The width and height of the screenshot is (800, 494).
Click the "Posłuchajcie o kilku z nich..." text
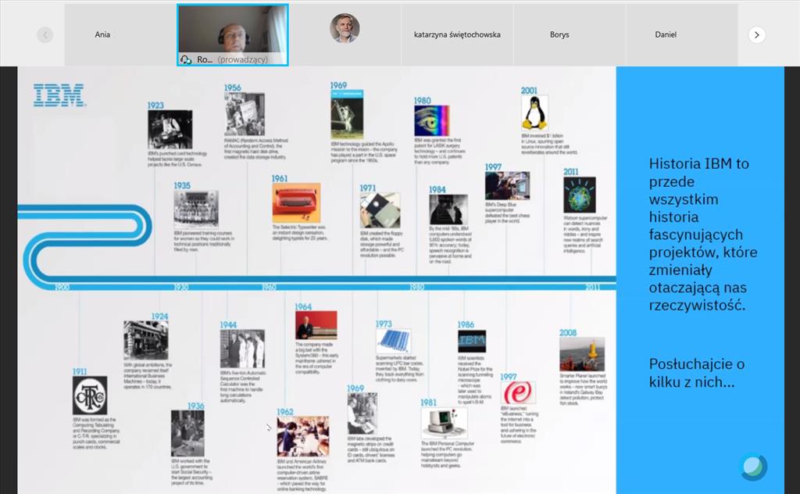(x=697, y=373)
